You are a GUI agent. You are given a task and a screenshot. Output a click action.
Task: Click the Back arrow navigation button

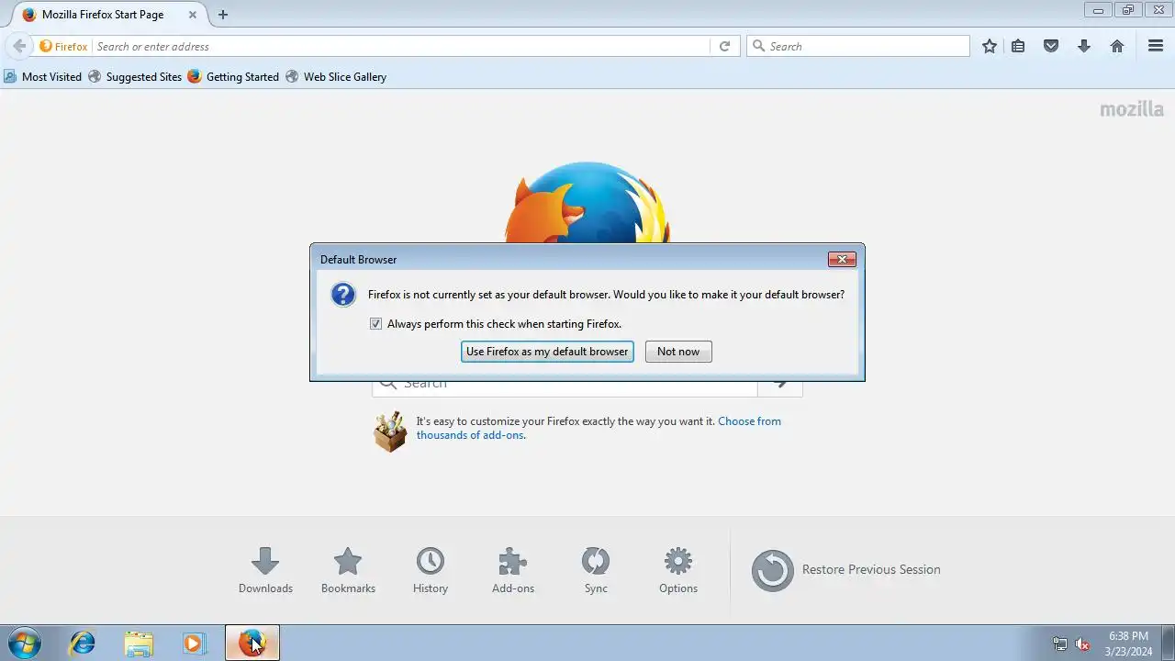pyautogui.click(x=19, y=46)
